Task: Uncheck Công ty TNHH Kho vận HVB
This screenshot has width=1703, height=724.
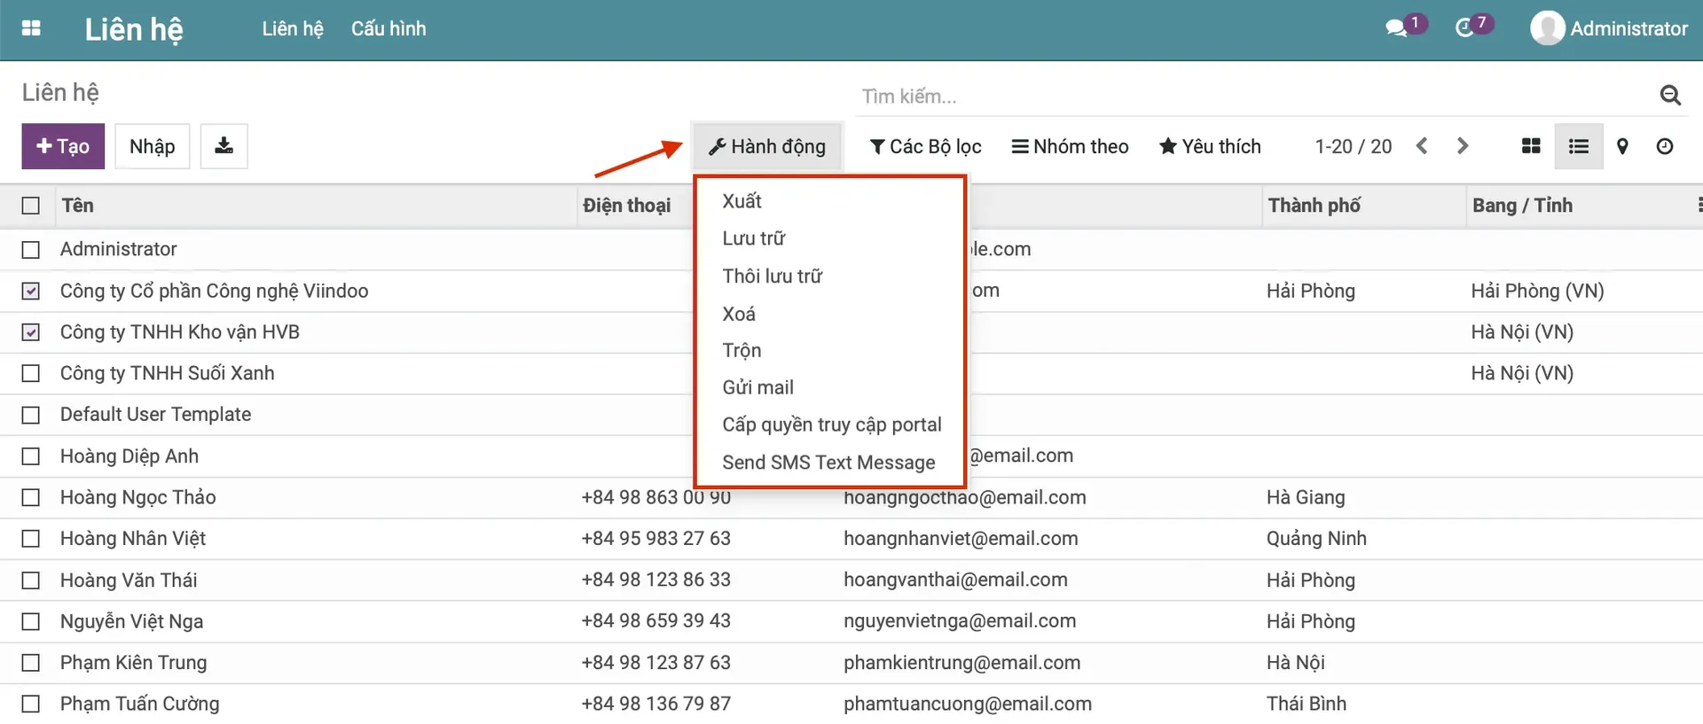Action: tap(31, 332)
